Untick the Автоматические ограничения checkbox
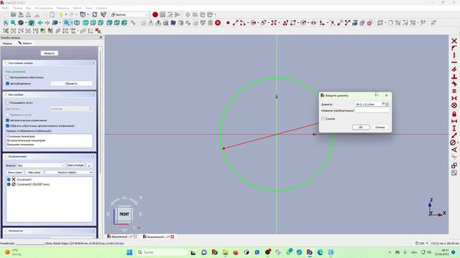Image resolution: width=460 pixels, height=258 pixels. (x=8, y=120)
